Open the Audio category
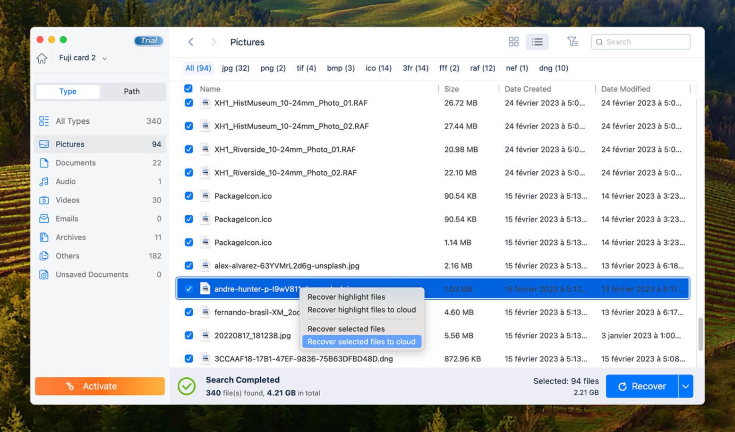Viewport: 735px width, 432px height. pyautogui.click(x=65, y=181)
